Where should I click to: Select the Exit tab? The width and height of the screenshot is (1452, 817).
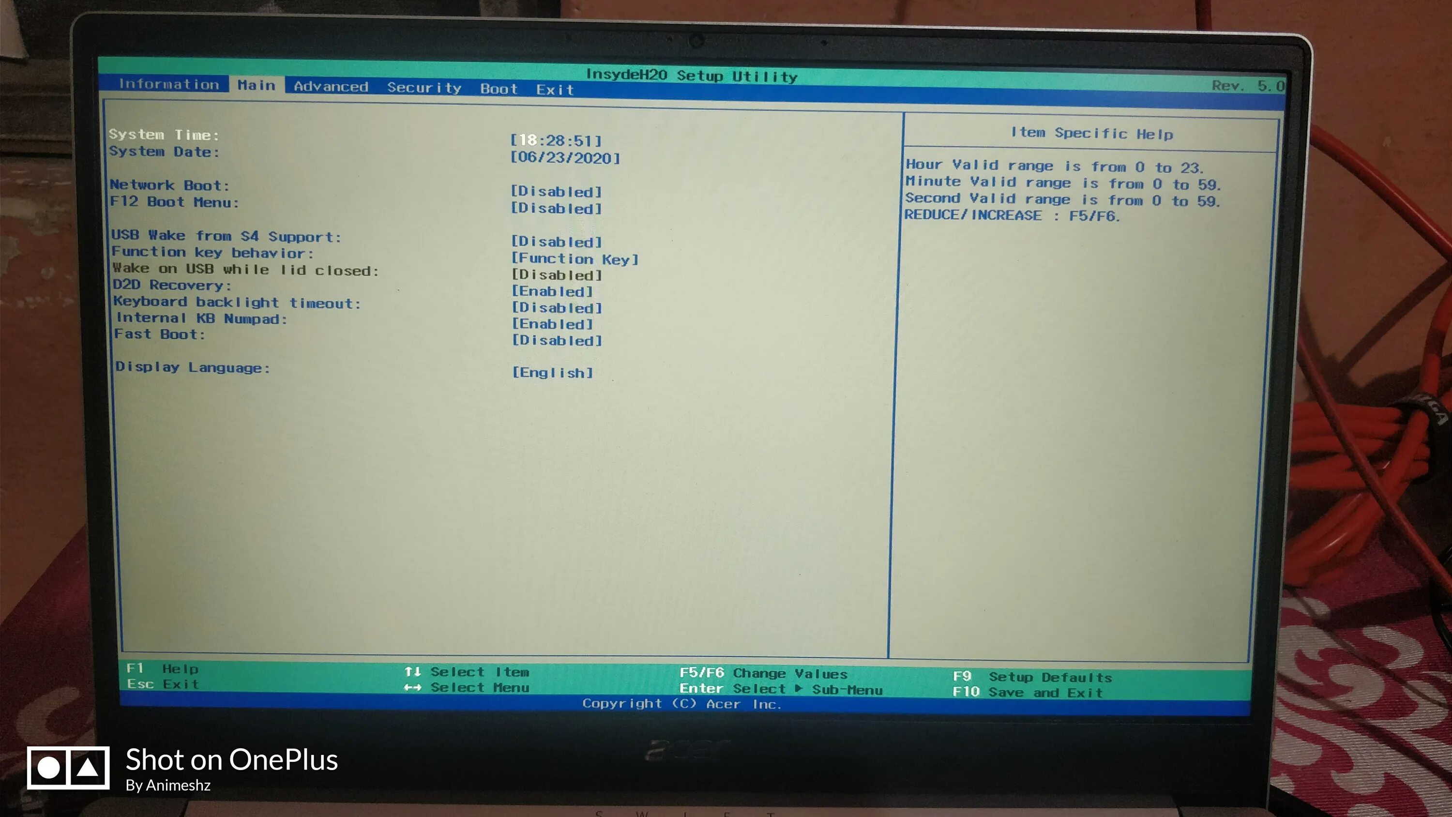555,90
